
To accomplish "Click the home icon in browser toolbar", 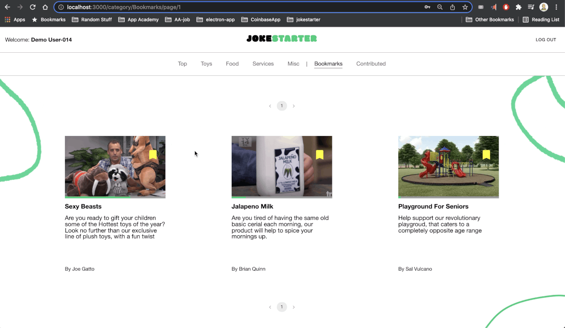I will tap(45, 7).
